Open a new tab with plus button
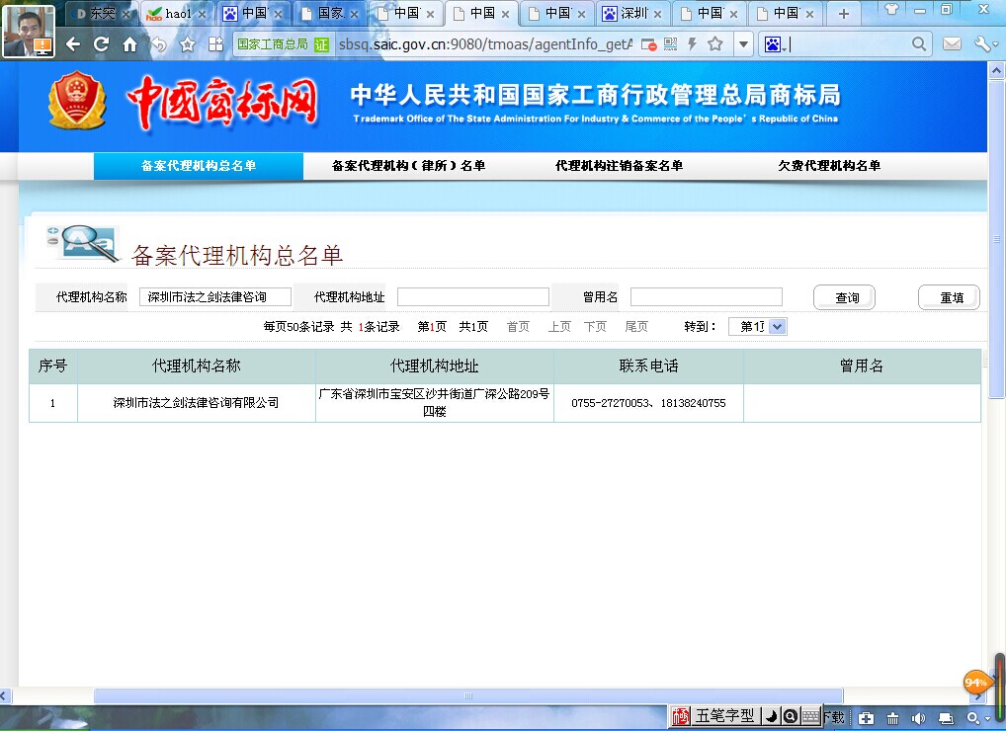 844,14
